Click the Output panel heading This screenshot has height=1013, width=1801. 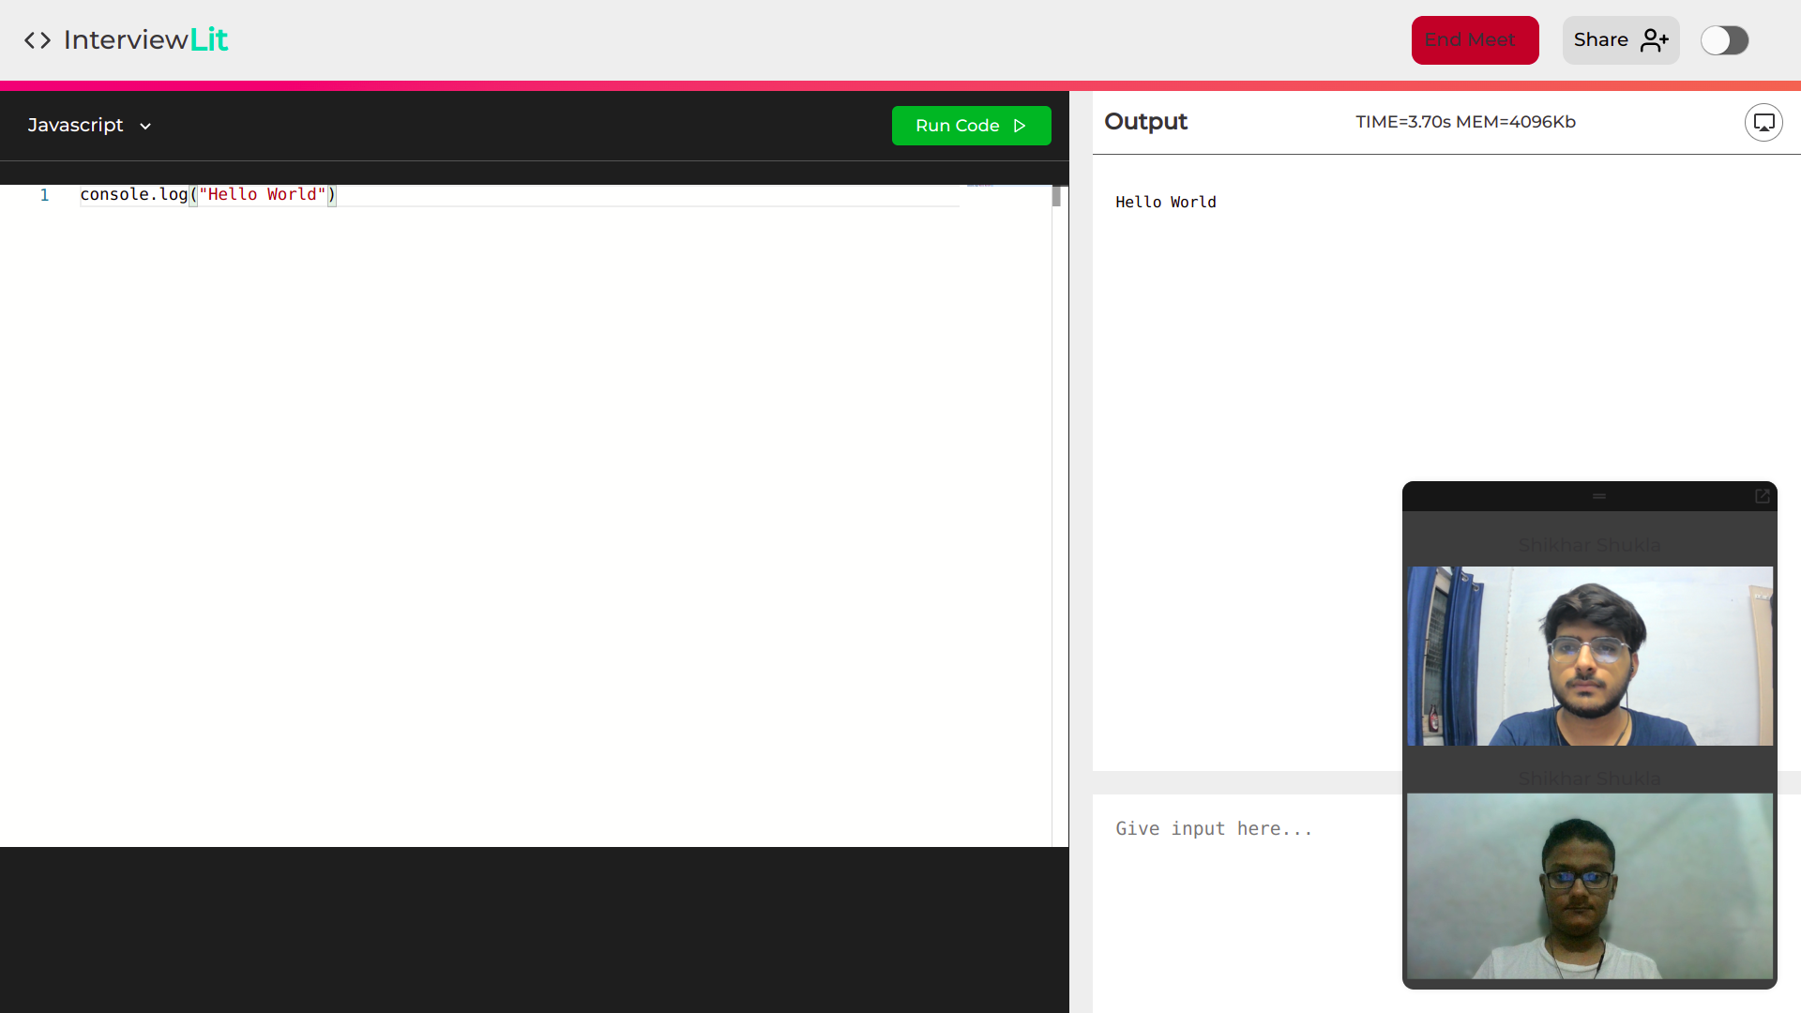pos(1145,122)
